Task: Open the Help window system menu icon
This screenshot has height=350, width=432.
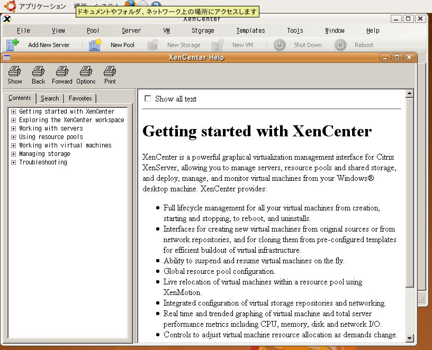Action: [x=7, y=57]
